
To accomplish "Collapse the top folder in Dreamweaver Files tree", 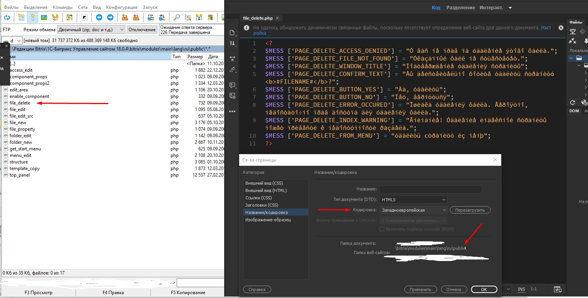I will pyautogui.click(x=571, y=58).
